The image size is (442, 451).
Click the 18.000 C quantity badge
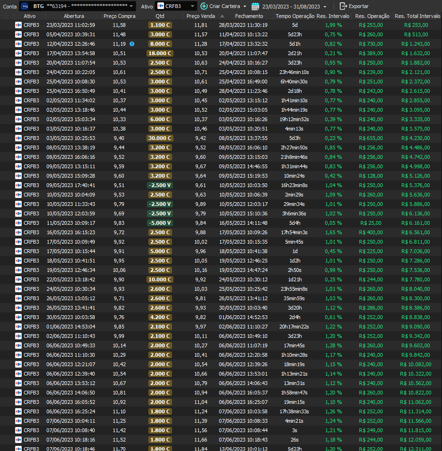(160, 53)
